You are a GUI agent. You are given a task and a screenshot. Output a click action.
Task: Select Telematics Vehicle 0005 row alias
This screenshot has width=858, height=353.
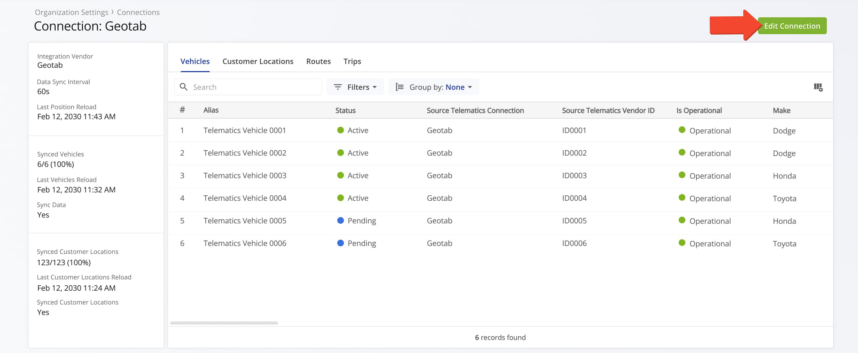pos(245,221)
